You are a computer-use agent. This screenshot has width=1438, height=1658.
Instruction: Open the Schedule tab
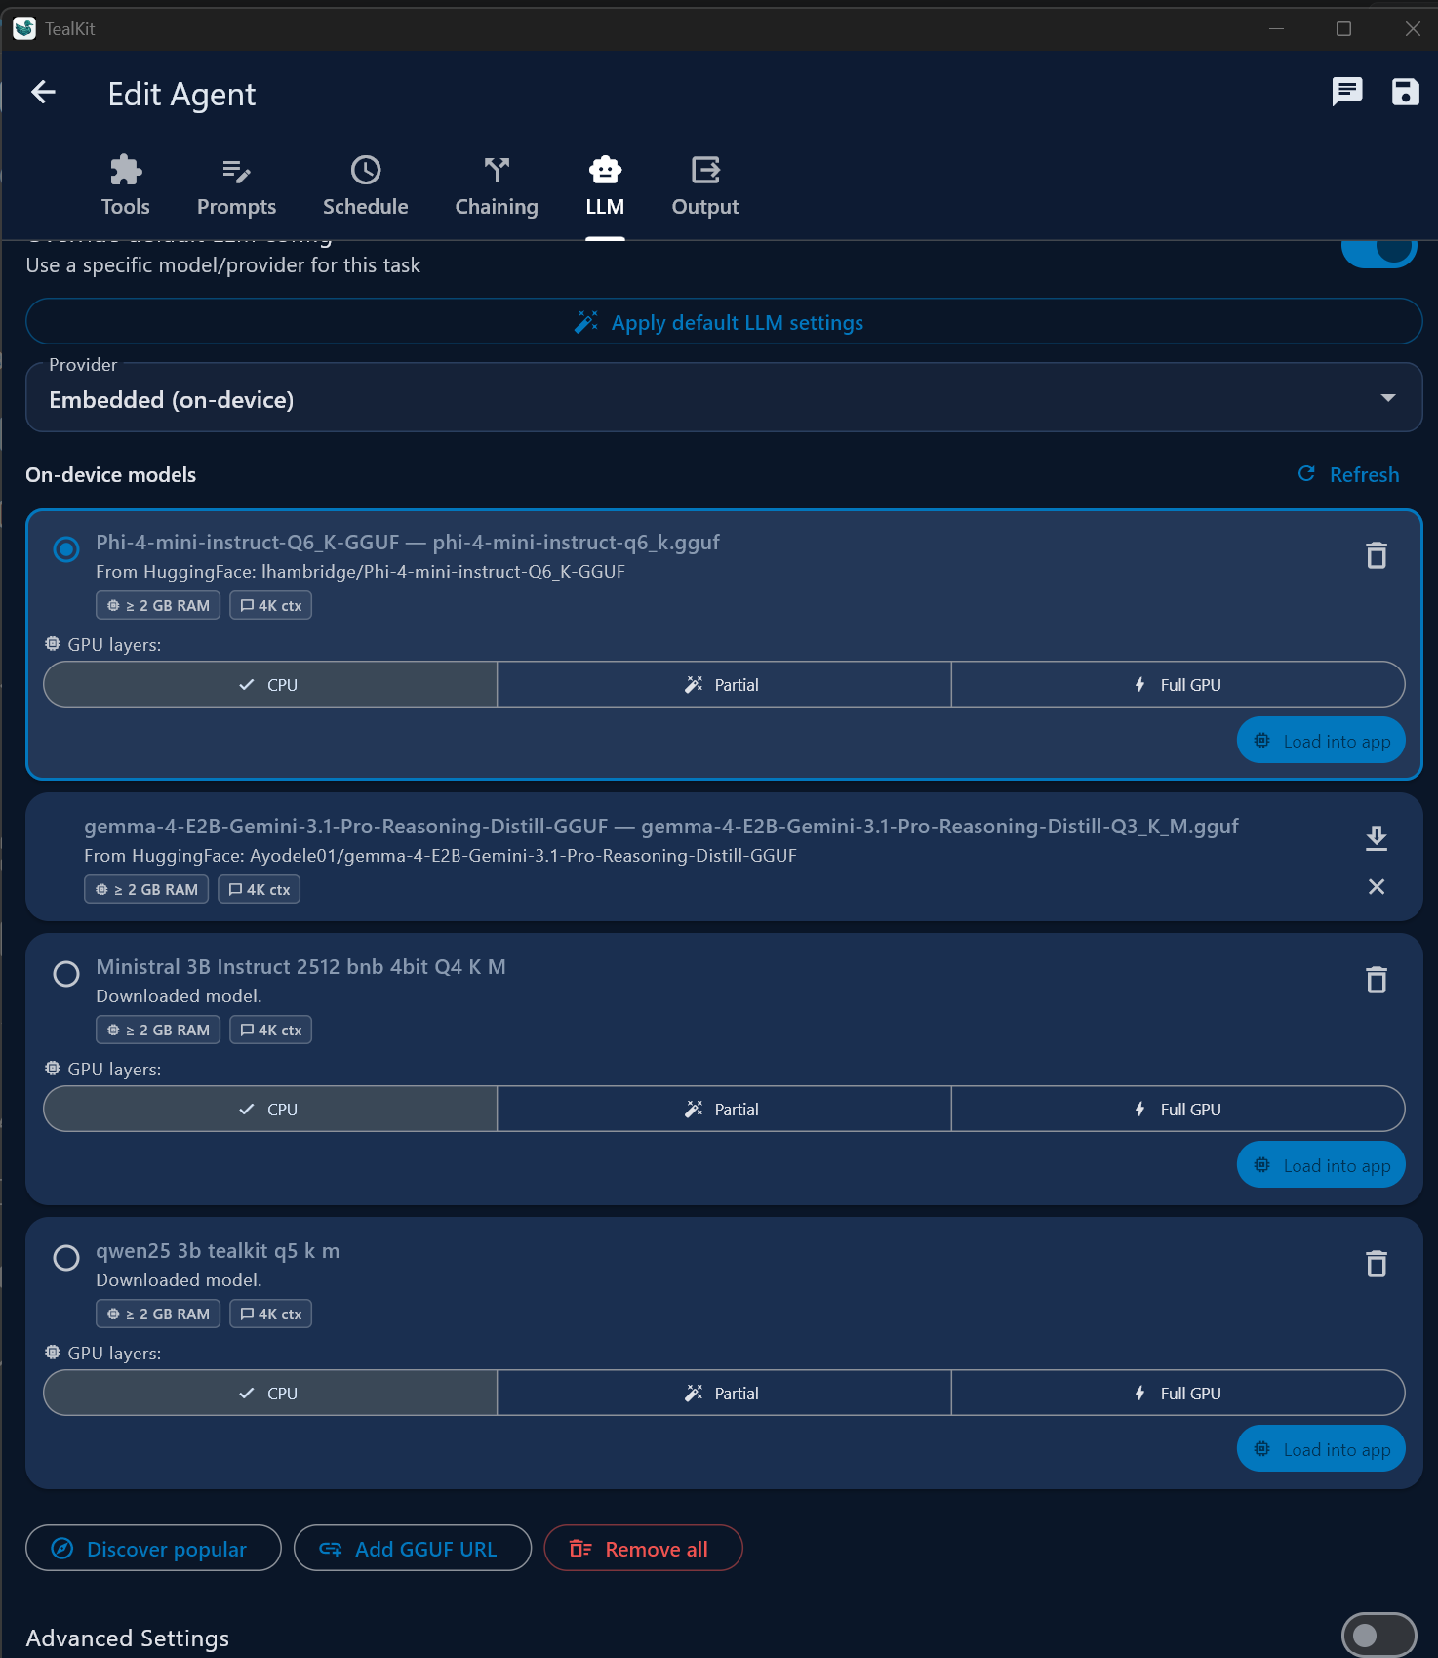click(x=366, y=185)
